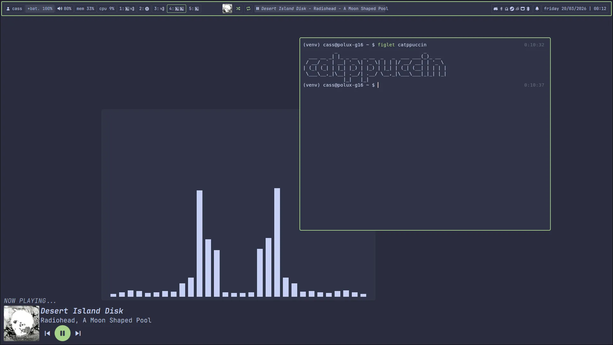Go back to the previous track
The height and width of the screenshot is (345, 613).
tap(47, 333)
